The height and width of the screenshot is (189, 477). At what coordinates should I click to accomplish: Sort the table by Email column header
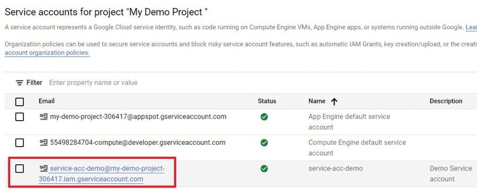pyautogui.click(x=47, y=101)
